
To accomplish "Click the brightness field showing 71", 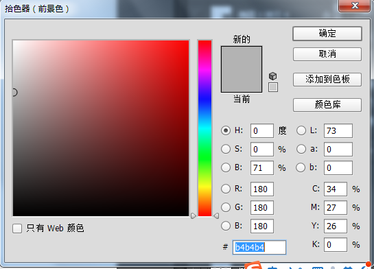I will click(262, 168).
